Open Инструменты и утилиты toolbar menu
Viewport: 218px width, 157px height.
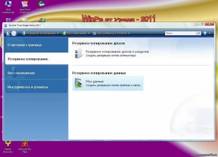(x=112, y=33)
